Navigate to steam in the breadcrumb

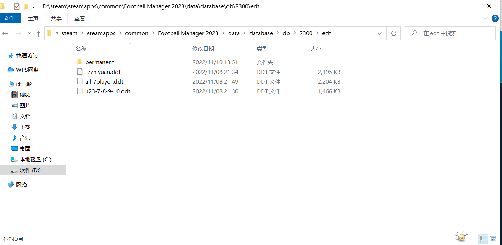tap(70, 33)
